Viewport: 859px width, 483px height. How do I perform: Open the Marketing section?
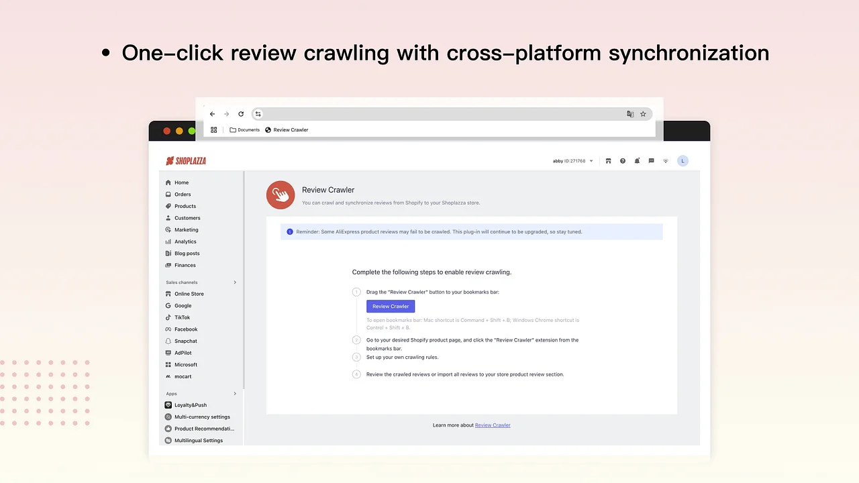click(186, 229)
